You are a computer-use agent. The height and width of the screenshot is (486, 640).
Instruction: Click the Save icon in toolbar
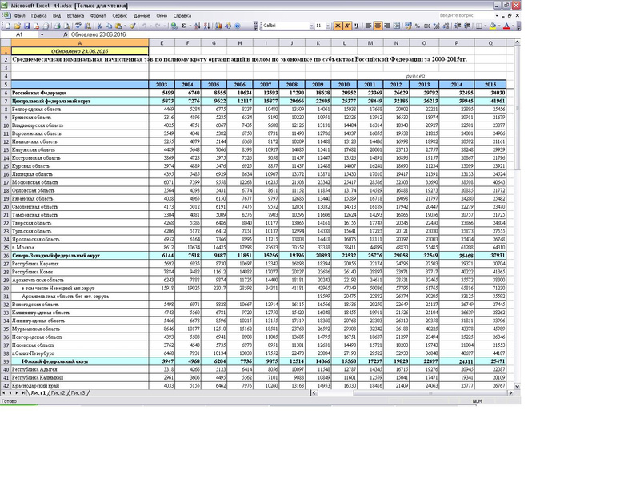[x=27, y=26]
